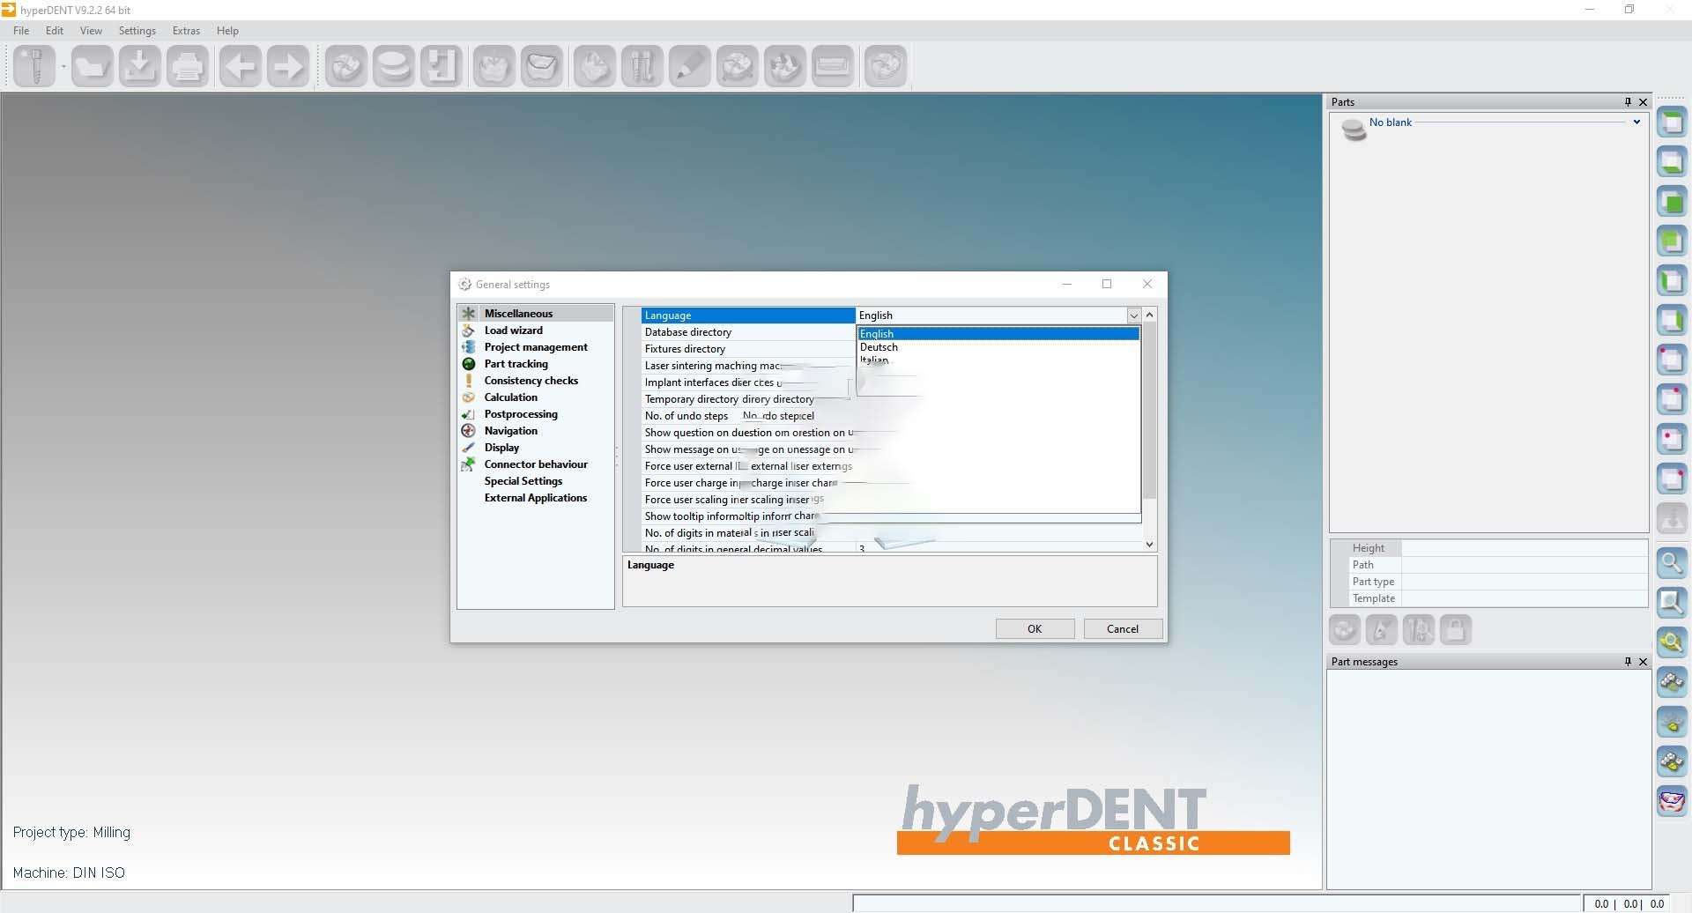Confirm settings with the OK button
Viewport: 1692px width, 913px height.
[x=1035, y=629]
